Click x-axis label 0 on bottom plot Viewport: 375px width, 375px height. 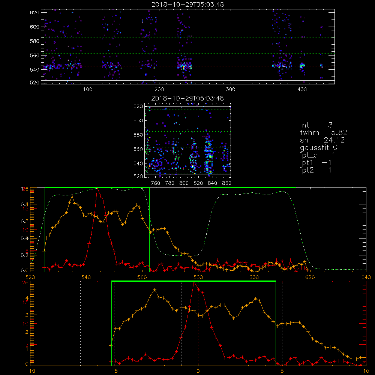(x=198, y=371)
